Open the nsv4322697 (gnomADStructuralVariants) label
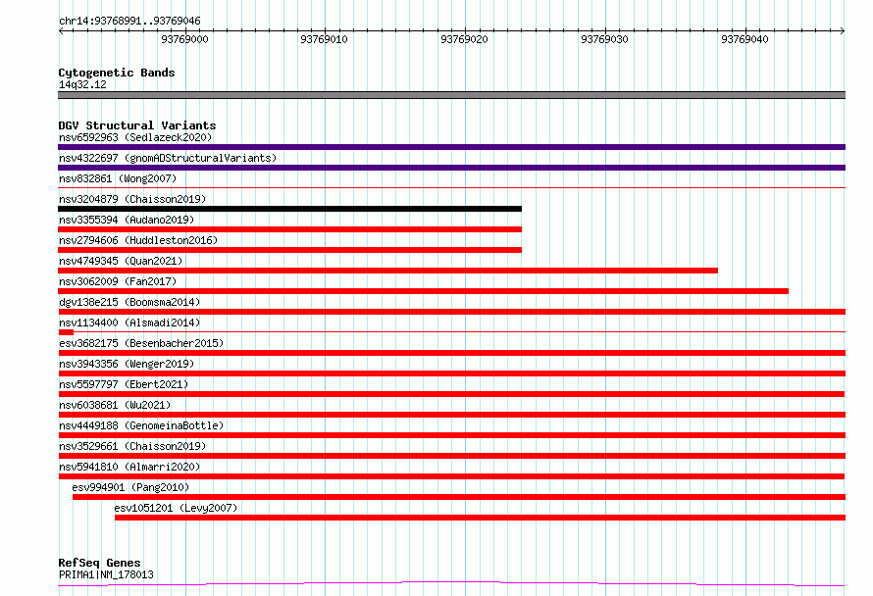 point(168,158)
